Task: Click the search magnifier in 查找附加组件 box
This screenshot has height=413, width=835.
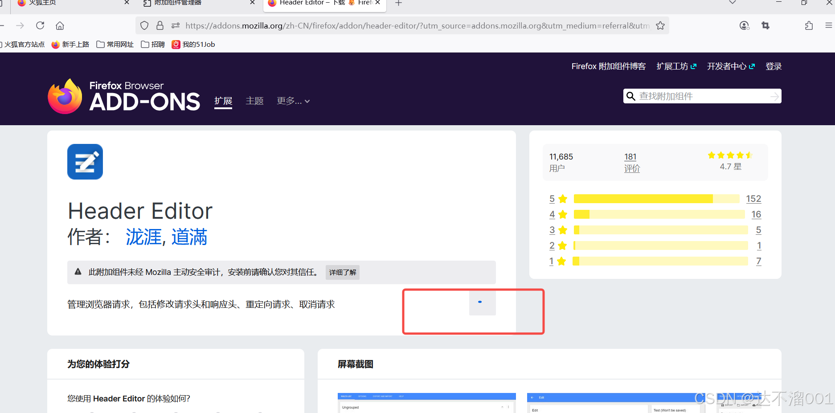Action: pos(631,96)
